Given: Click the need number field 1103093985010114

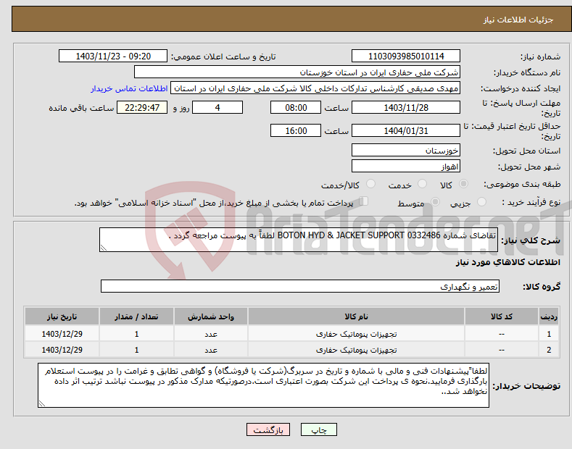Looking at the screenshot, I should click(x=406, y=56).
